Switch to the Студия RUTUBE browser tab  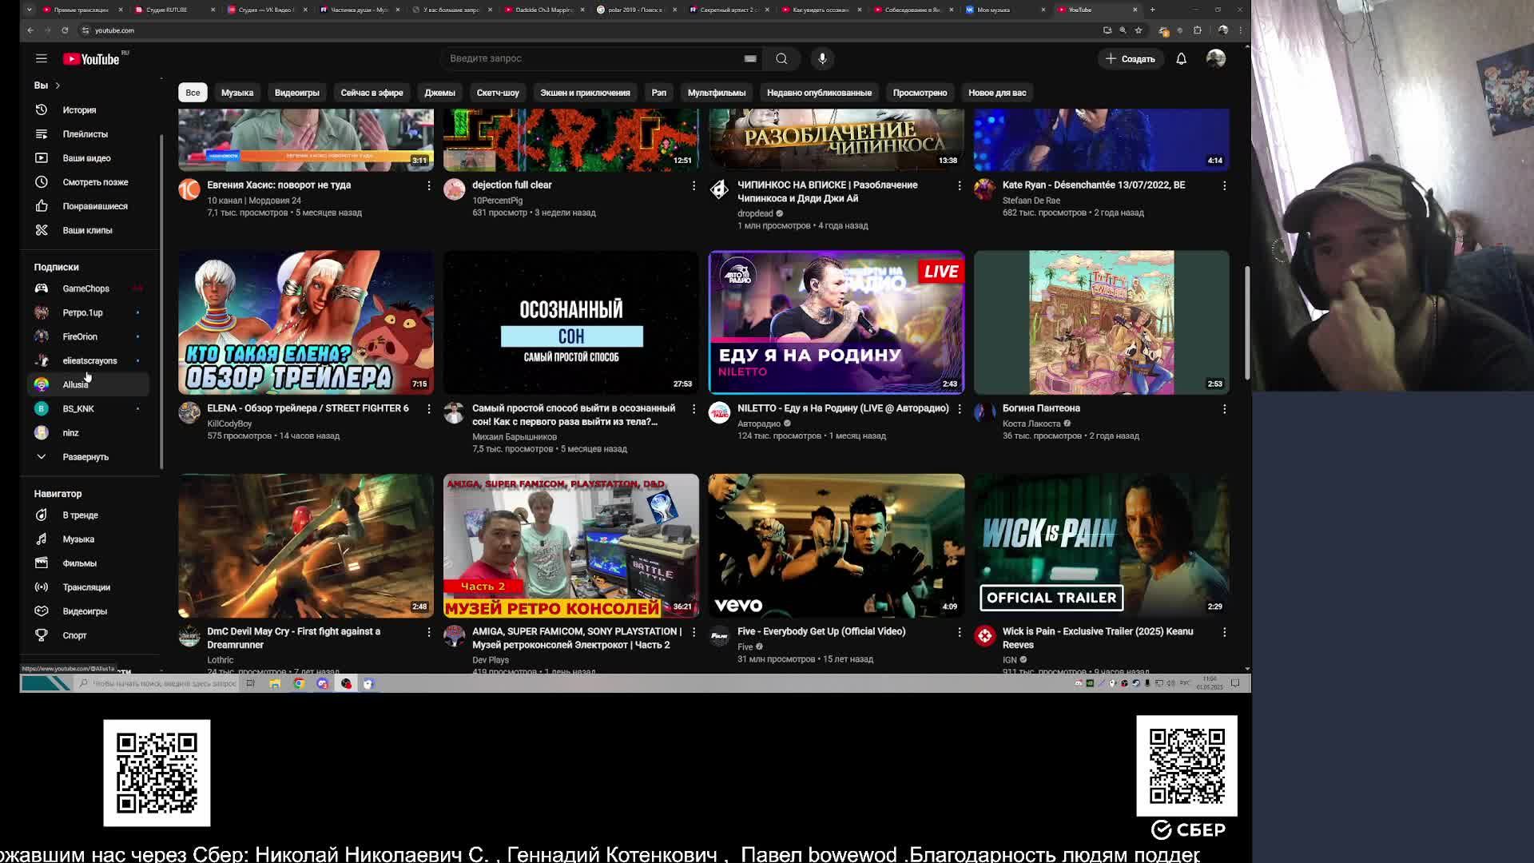(168, 10)
